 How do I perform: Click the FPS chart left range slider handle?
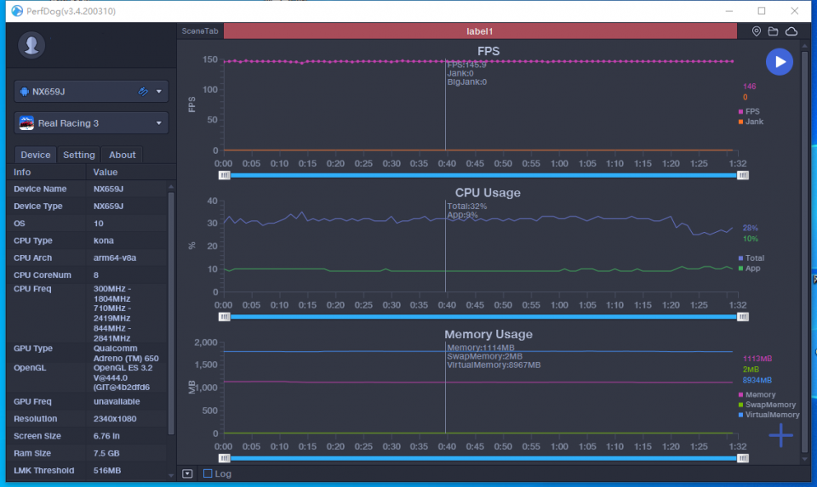[224, 175]
